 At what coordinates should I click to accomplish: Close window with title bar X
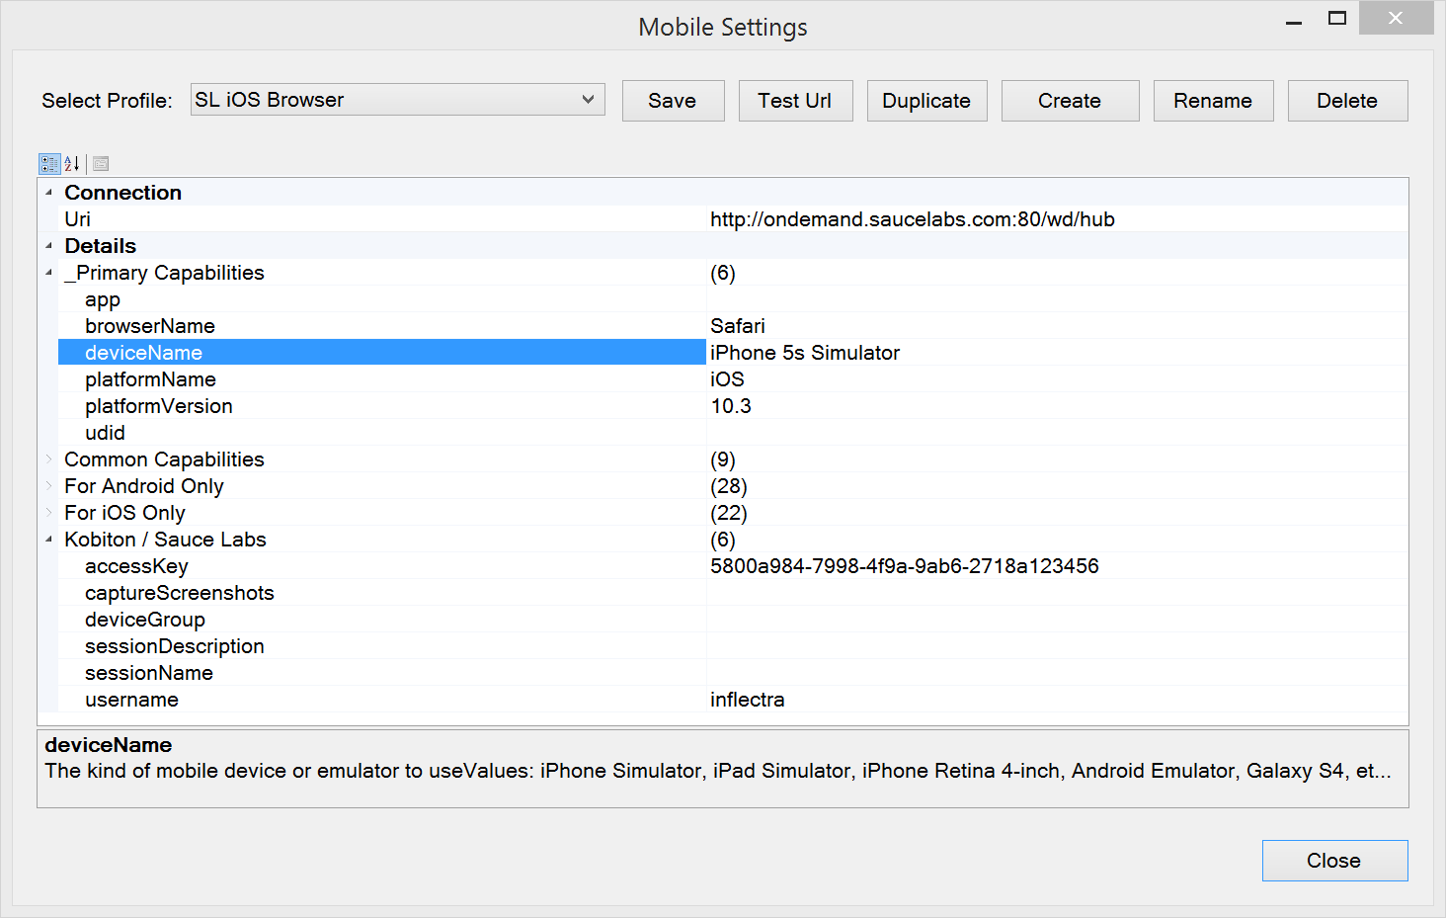tap(1396, 18)
